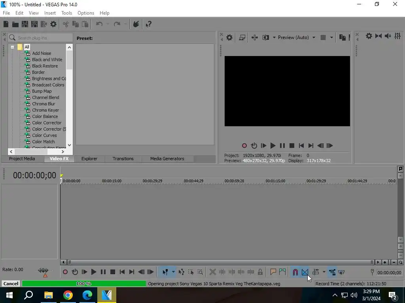Toggle preview on external monitor icon
Viewport: 405px width, 303px height.
[x=242, y=37]
